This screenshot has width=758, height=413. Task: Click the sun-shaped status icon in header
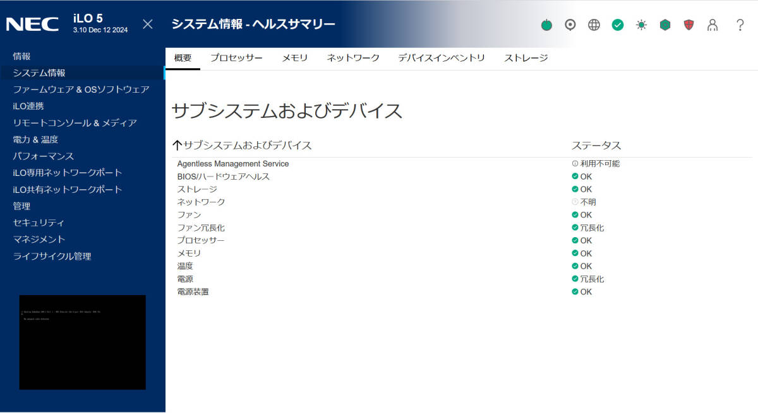[641, 25]
